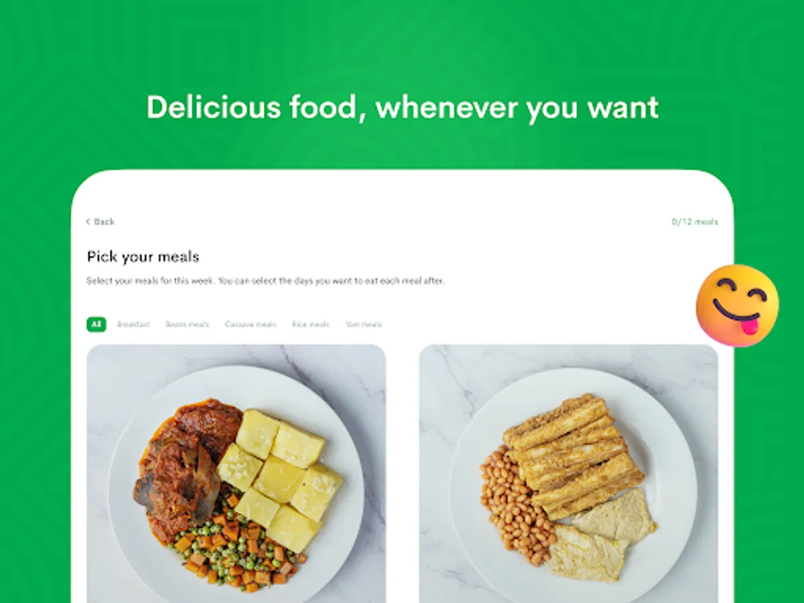
Task: Choose the Yam meals category
Action: 364,324
